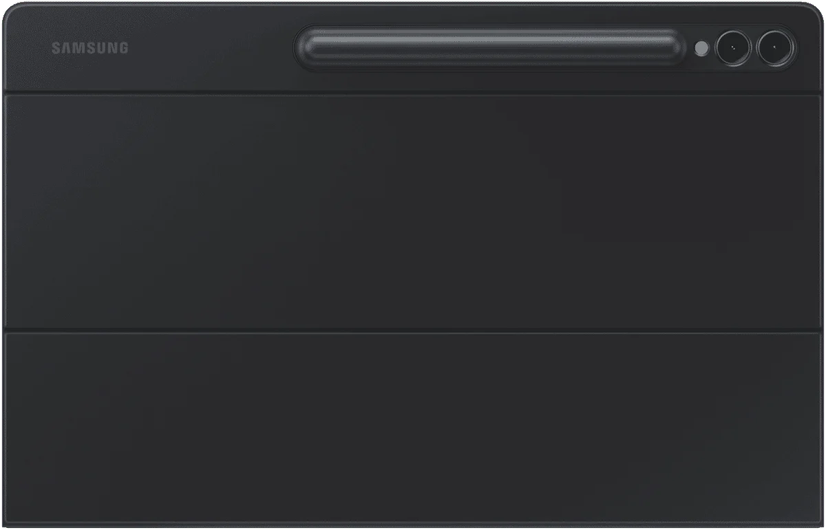Click the top strip between logo and pen
This screenshot has height=530, width=826.
click(x=210, y=48)
